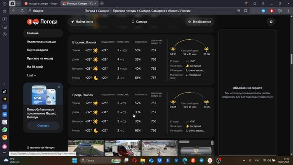
Task: Click the Вторник, 8 июля heading
Action: [84, 42]
